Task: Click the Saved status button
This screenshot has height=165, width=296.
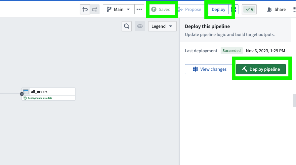Action: 161,9
